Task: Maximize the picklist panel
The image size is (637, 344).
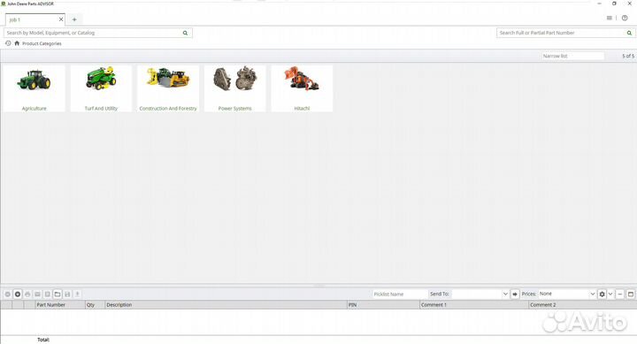Action: tap(631, 294)
